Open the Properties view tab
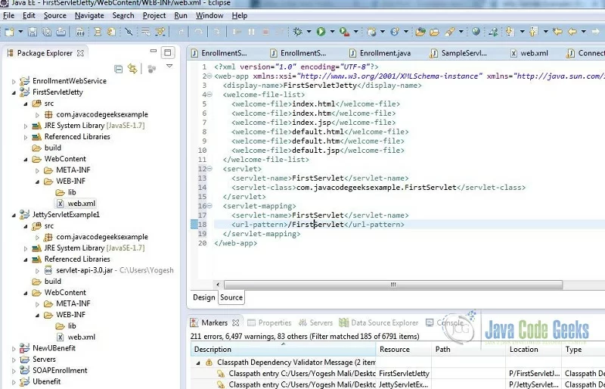 click(269, 322)
